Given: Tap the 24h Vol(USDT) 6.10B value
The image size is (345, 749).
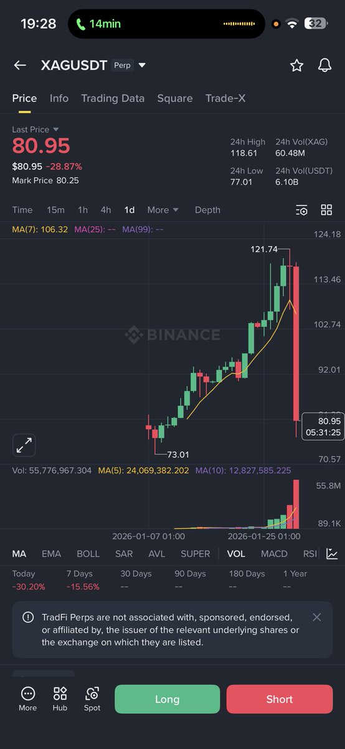Looking at the screenshot, I should 288,182.
